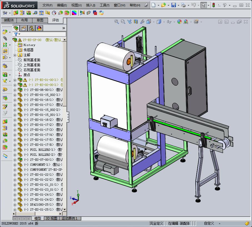
Task: Switch to 运动算例1 bottom tab
Action: click(x=69, y=218)
